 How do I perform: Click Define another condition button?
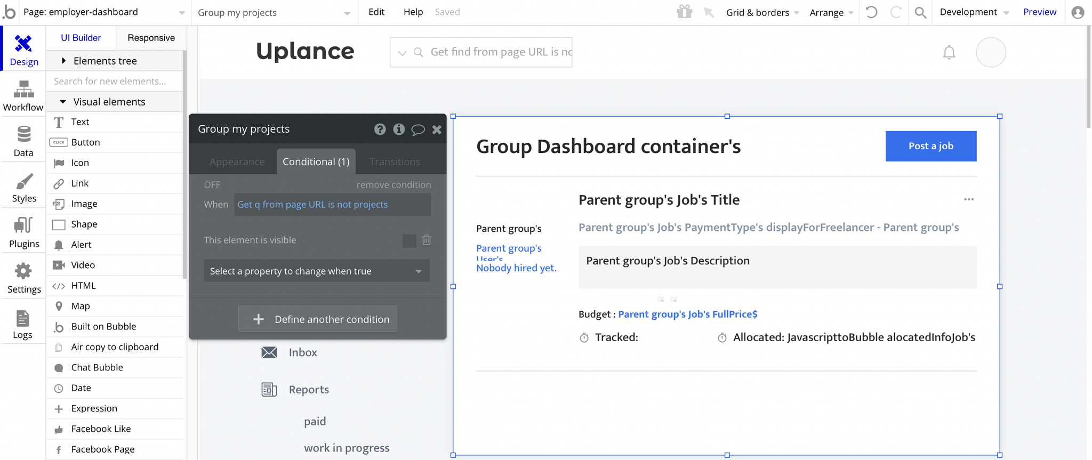[x=318, y=319]
